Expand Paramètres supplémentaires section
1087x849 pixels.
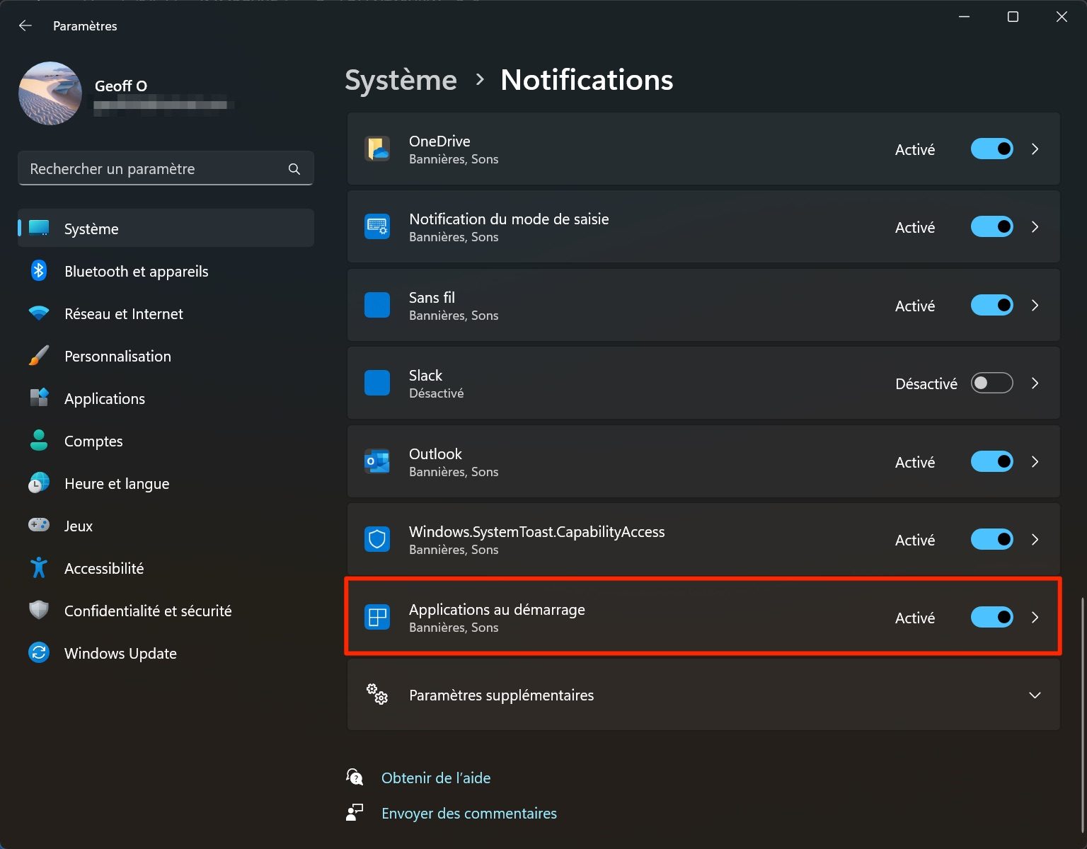[703, 695]
